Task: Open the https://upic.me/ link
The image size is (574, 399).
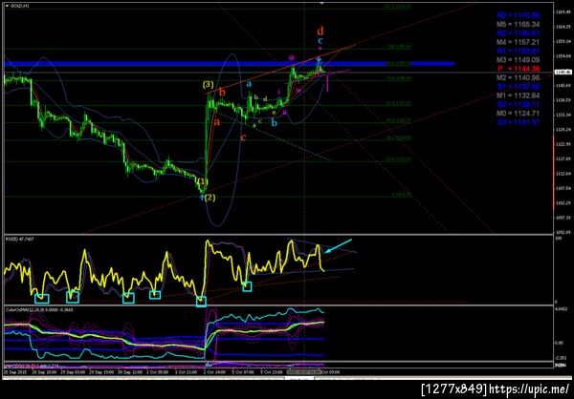Action: click(529, 388)
